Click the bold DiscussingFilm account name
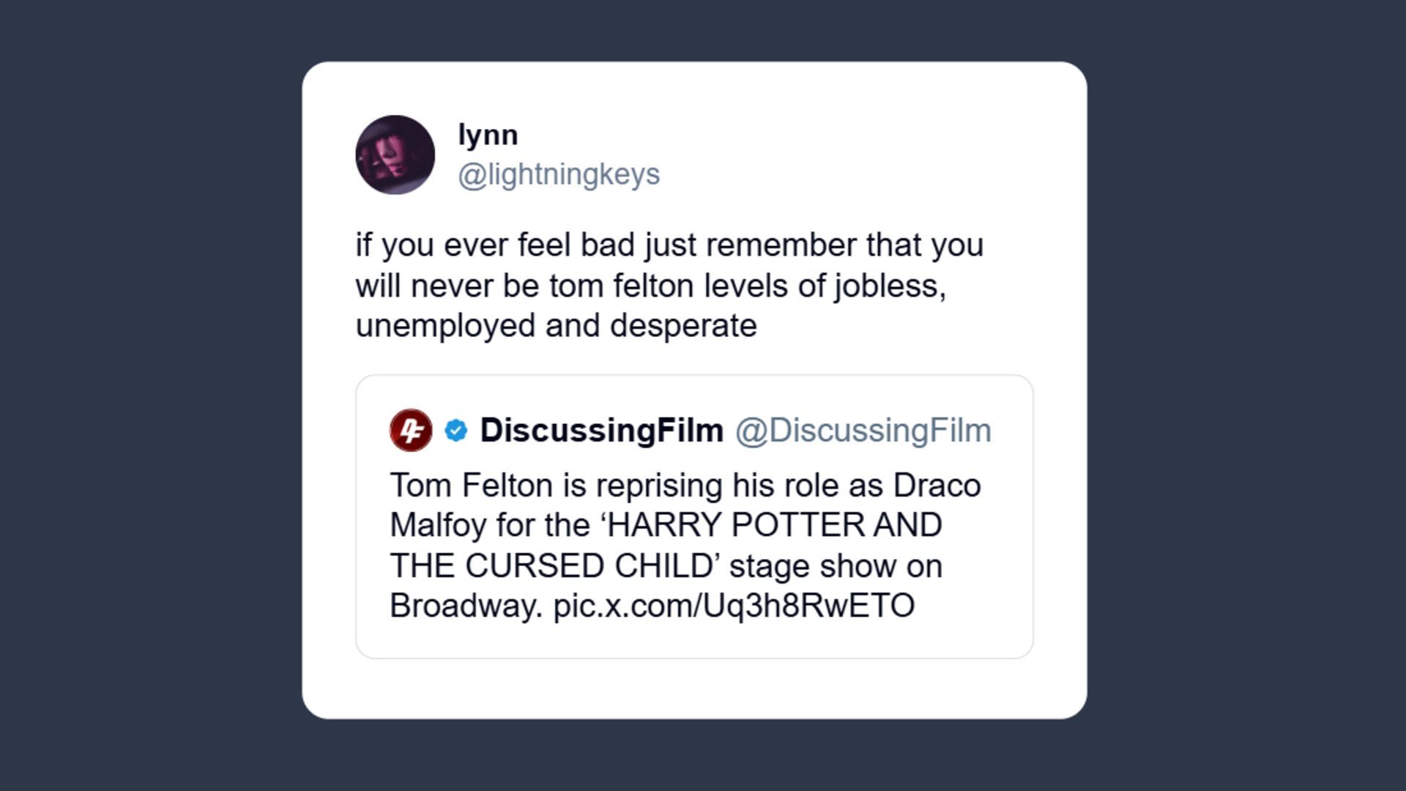The width and height of the screenshot is (1406, 791). 601,431
